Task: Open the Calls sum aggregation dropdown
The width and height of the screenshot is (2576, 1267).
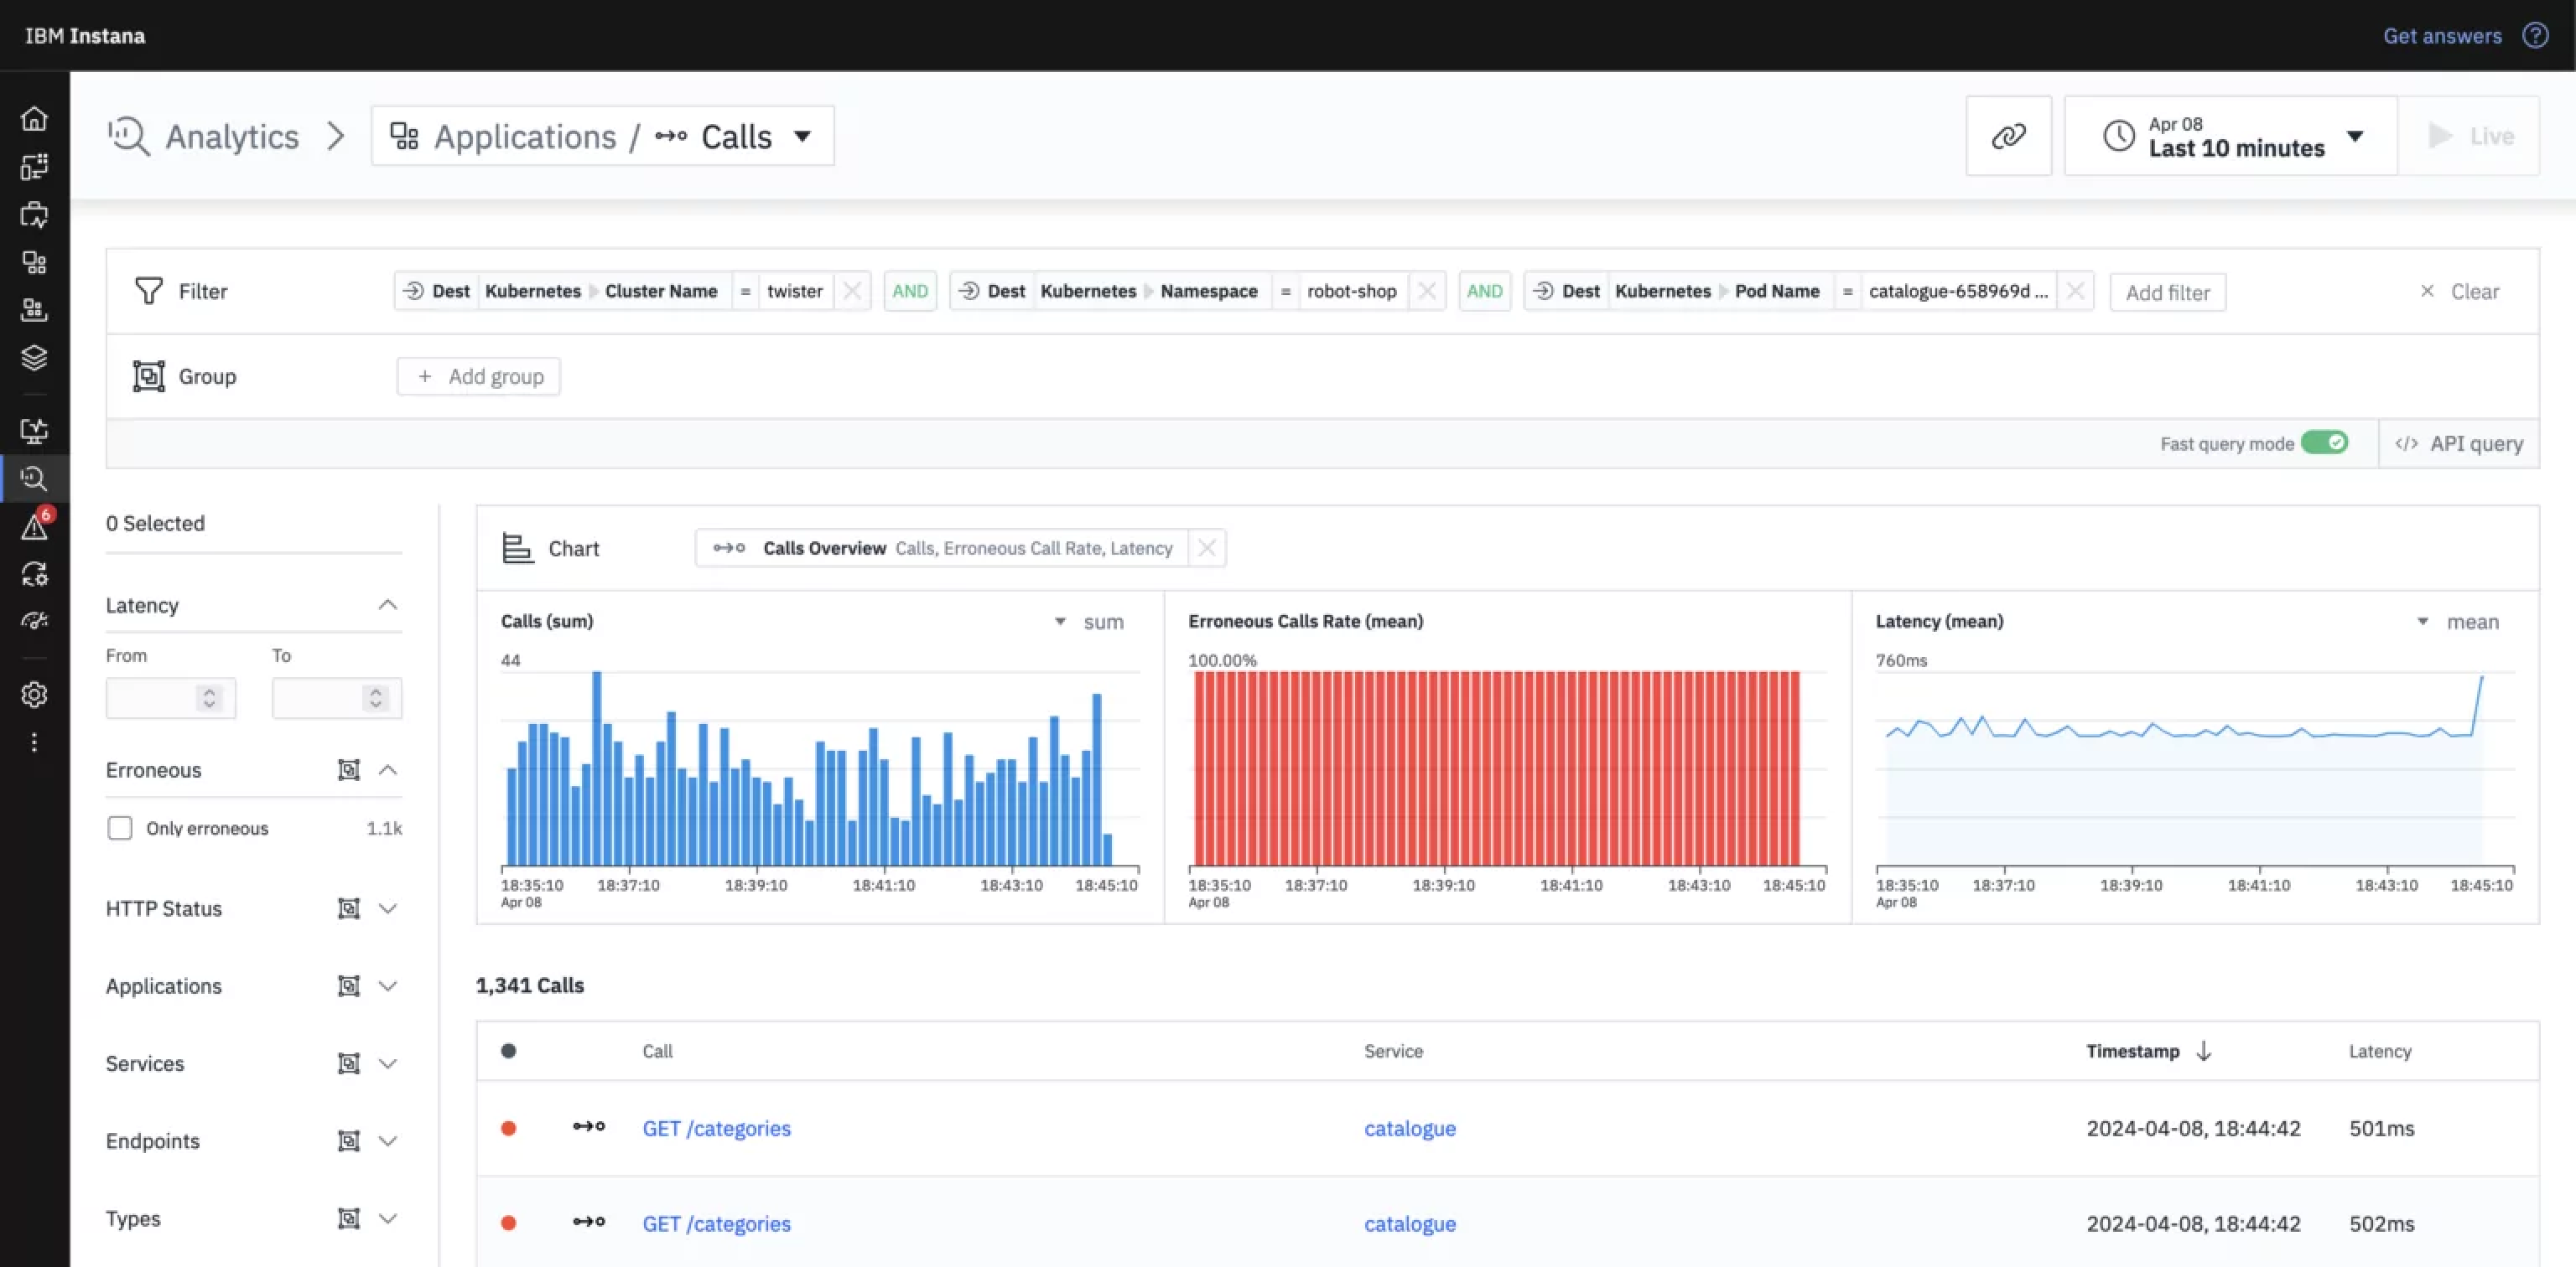Action: 1090,622
